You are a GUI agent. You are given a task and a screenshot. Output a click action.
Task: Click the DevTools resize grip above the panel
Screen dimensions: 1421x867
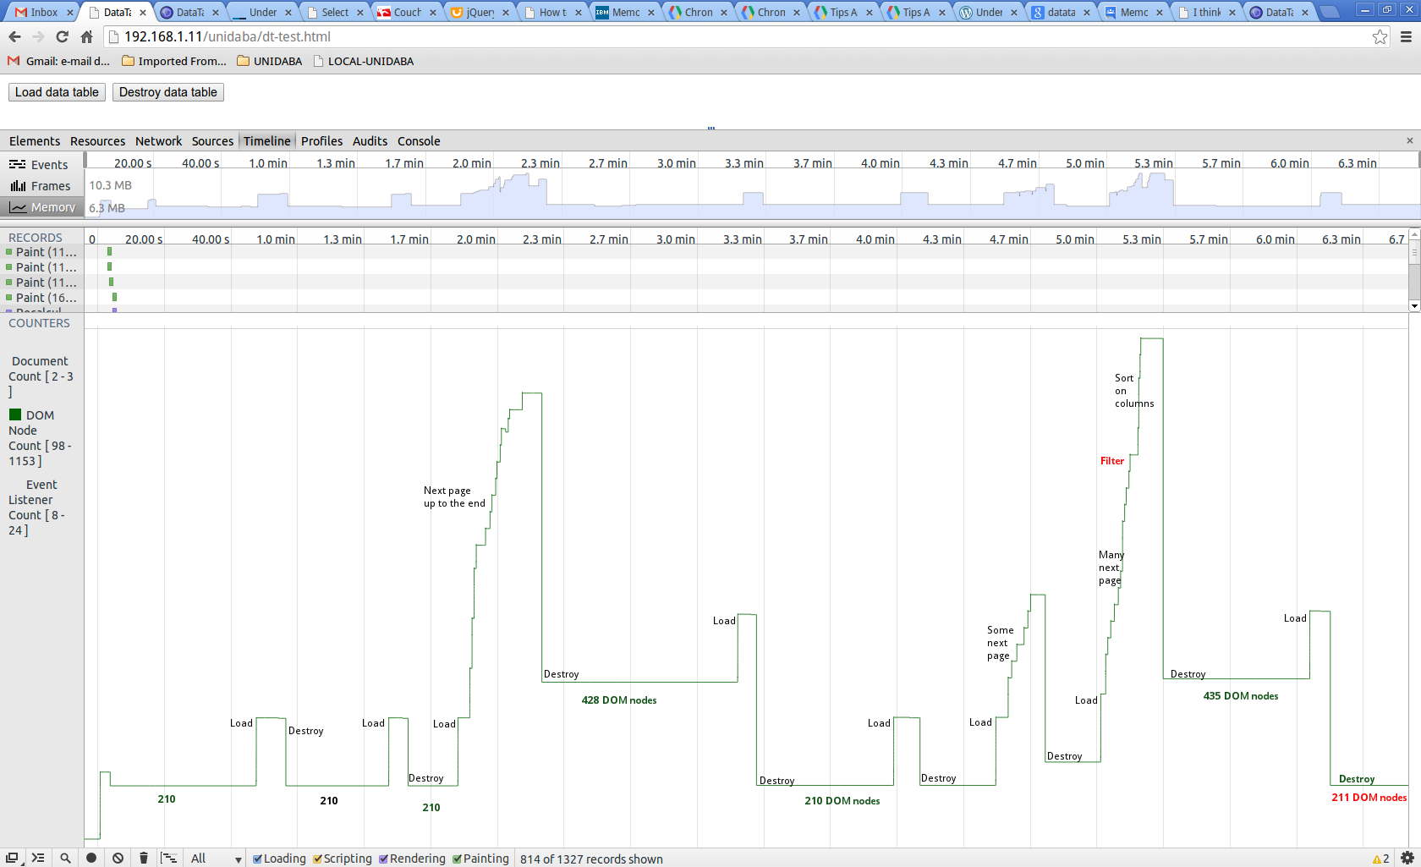tap(711, 129)
